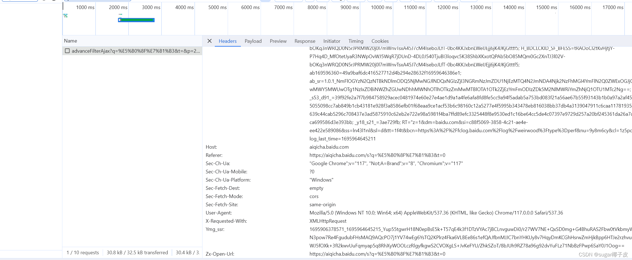Click the 2000 ms timeline label
Viewport: 632px width, 260px height.
tap(118, 7)
